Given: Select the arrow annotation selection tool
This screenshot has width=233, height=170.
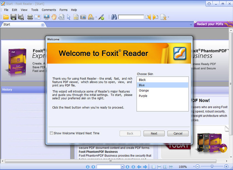Looking at the screenshot, I should pos(69,17).
